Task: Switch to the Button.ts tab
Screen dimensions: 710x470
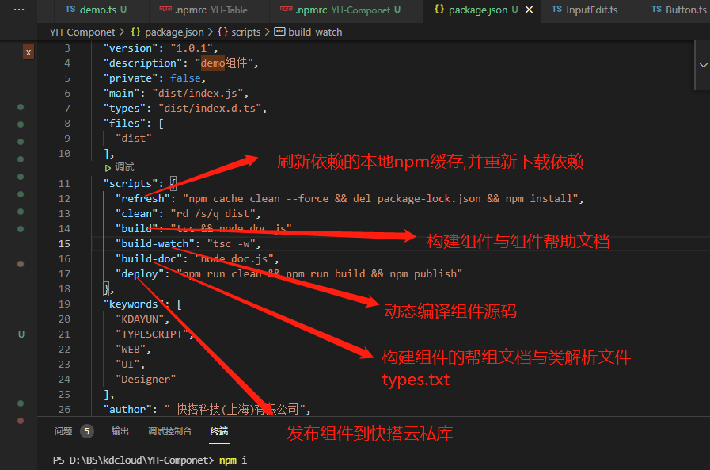Action: pyautogui.click(x=678, y=10)
